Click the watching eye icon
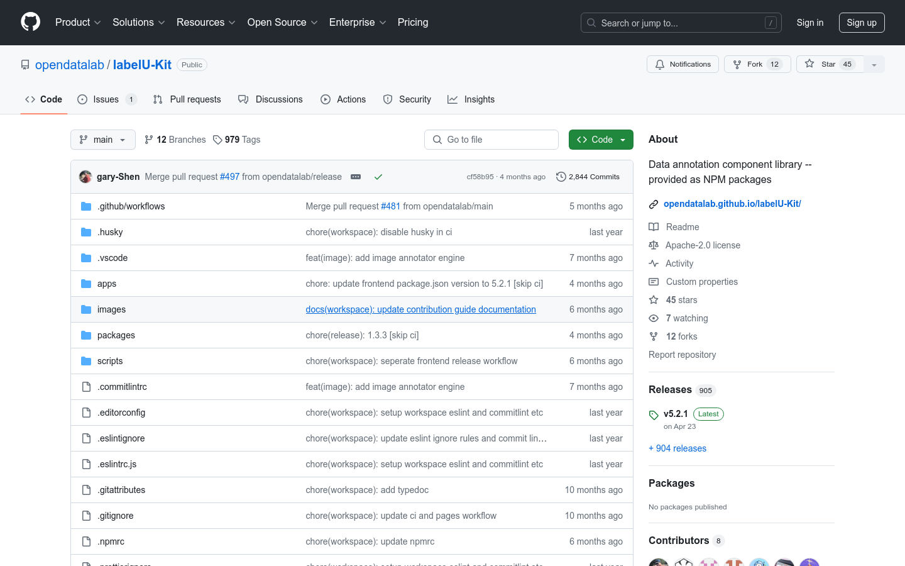The width and height of the screenshot is (905, 566). (x=654, y=318)
